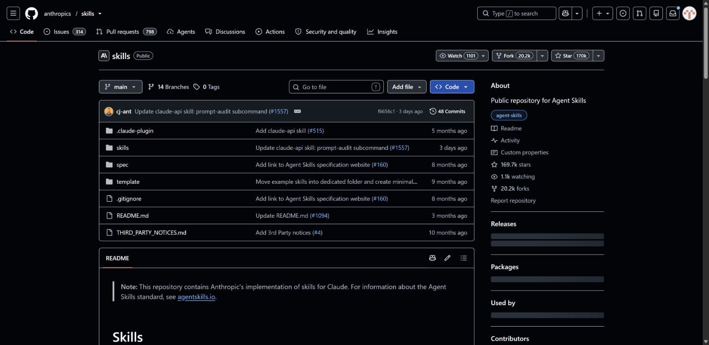Open the green Code clone dropdown
Image resolution: width=709 pixels, height=345 pixels.
pos(452,87)
